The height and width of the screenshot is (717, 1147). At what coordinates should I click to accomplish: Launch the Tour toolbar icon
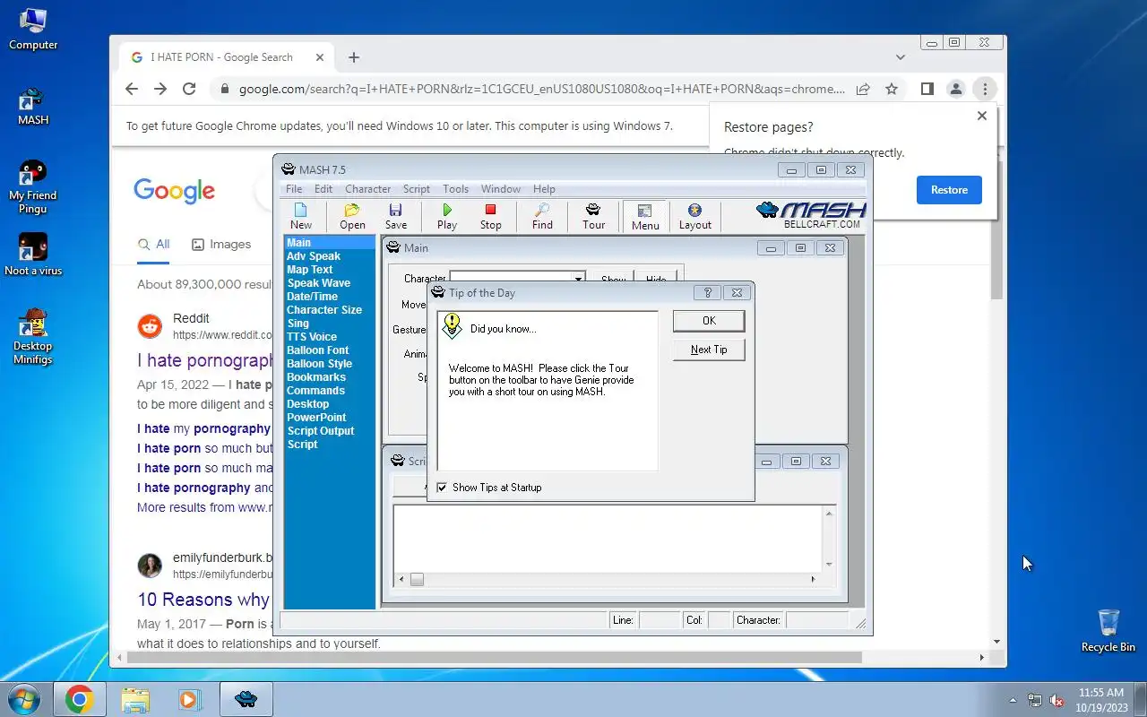click(593, 216)
